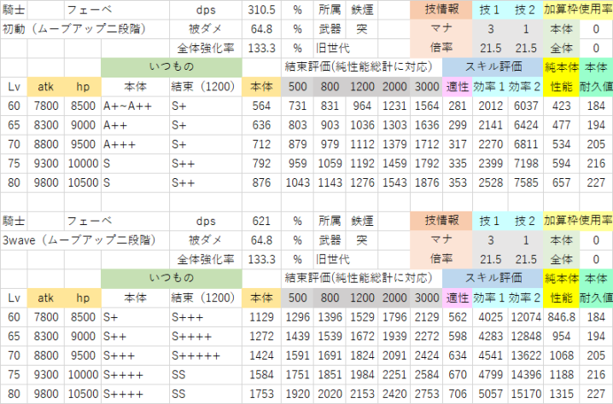
Task: Click the 効率1 value 4025
Action: pyautogui.click(x=490, y=317)
